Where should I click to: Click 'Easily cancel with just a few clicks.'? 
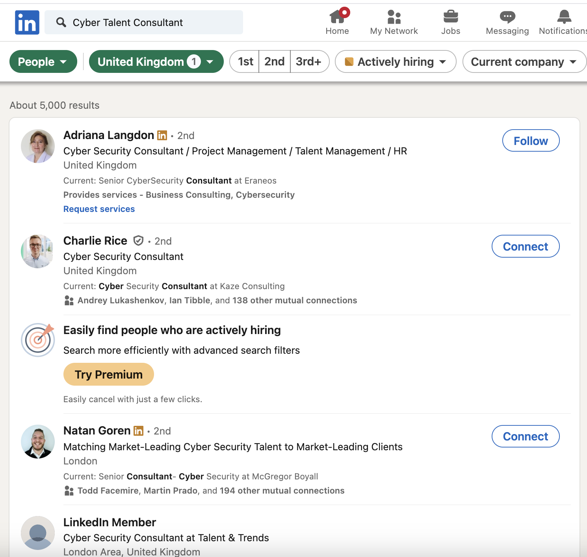[x=133, y=399]
